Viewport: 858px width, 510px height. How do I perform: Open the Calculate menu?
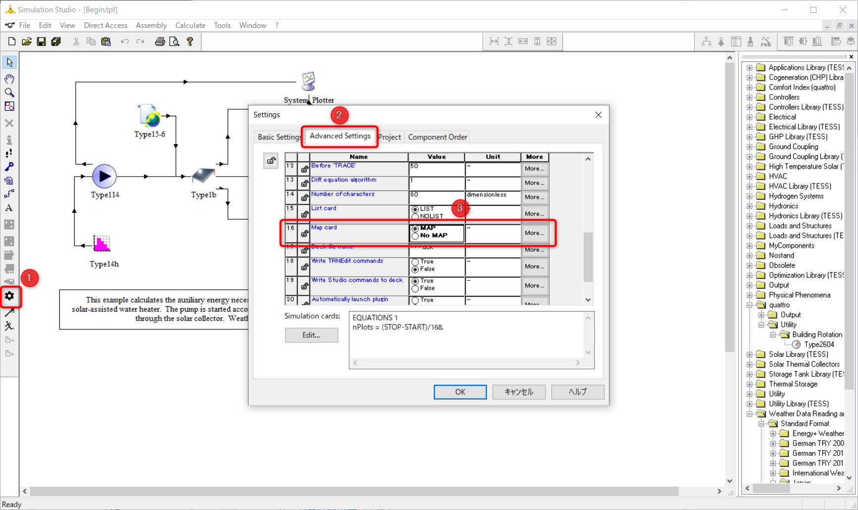[190, 25]
